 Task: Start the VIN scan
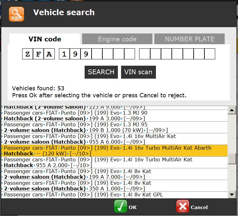tap(138, 72)
